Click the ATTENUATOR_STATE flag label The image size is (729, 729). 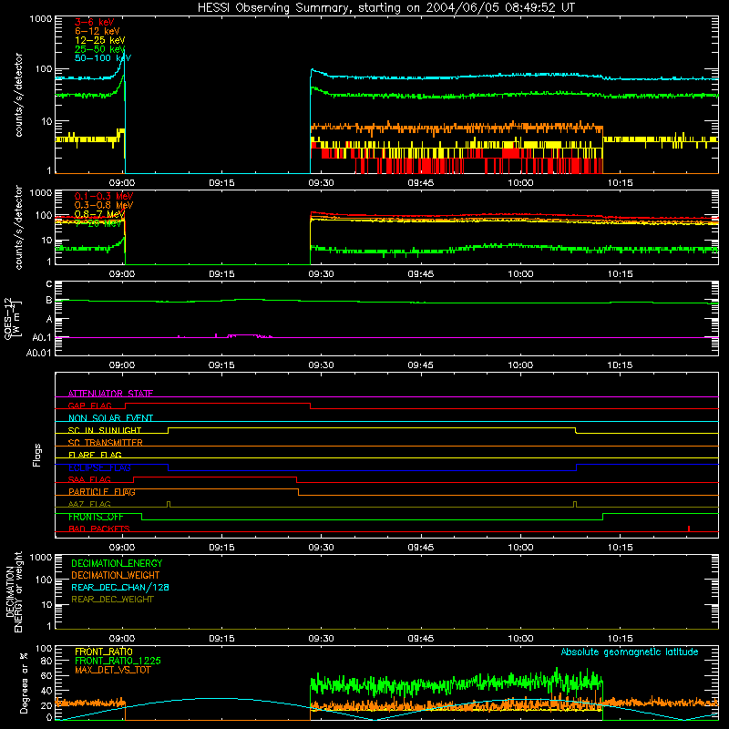(x=110, y=394)
